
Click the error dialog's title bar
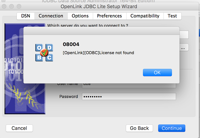pyautogui.click(x=101, y=31)
